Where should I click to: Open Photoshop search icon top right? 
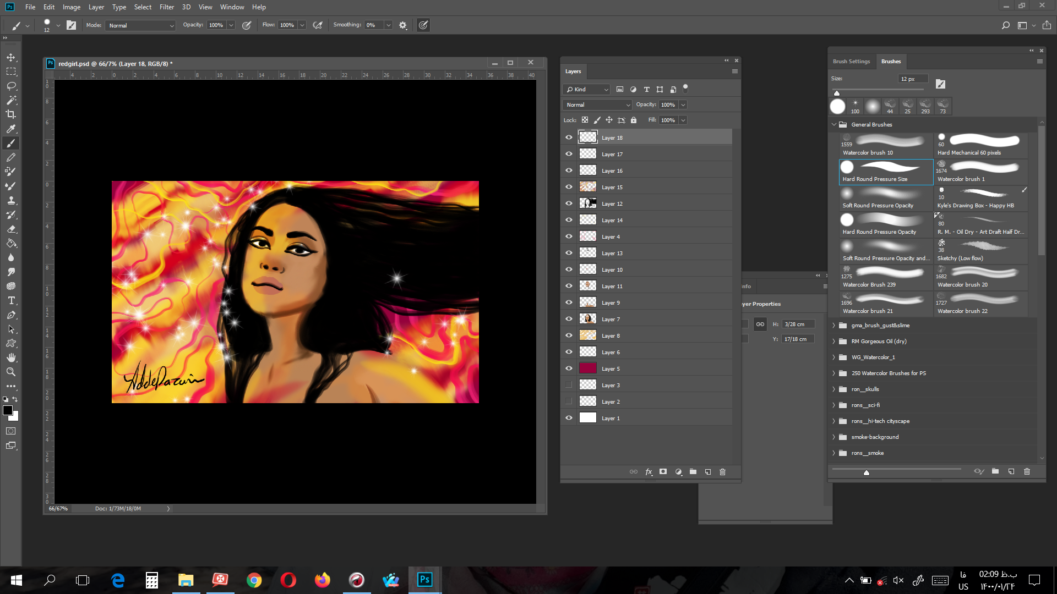(x=1006, y=25)
